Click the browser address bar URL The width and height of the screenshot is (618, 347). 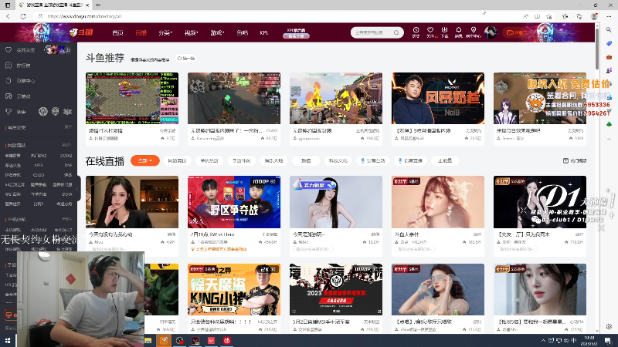[x=84, y=16]
